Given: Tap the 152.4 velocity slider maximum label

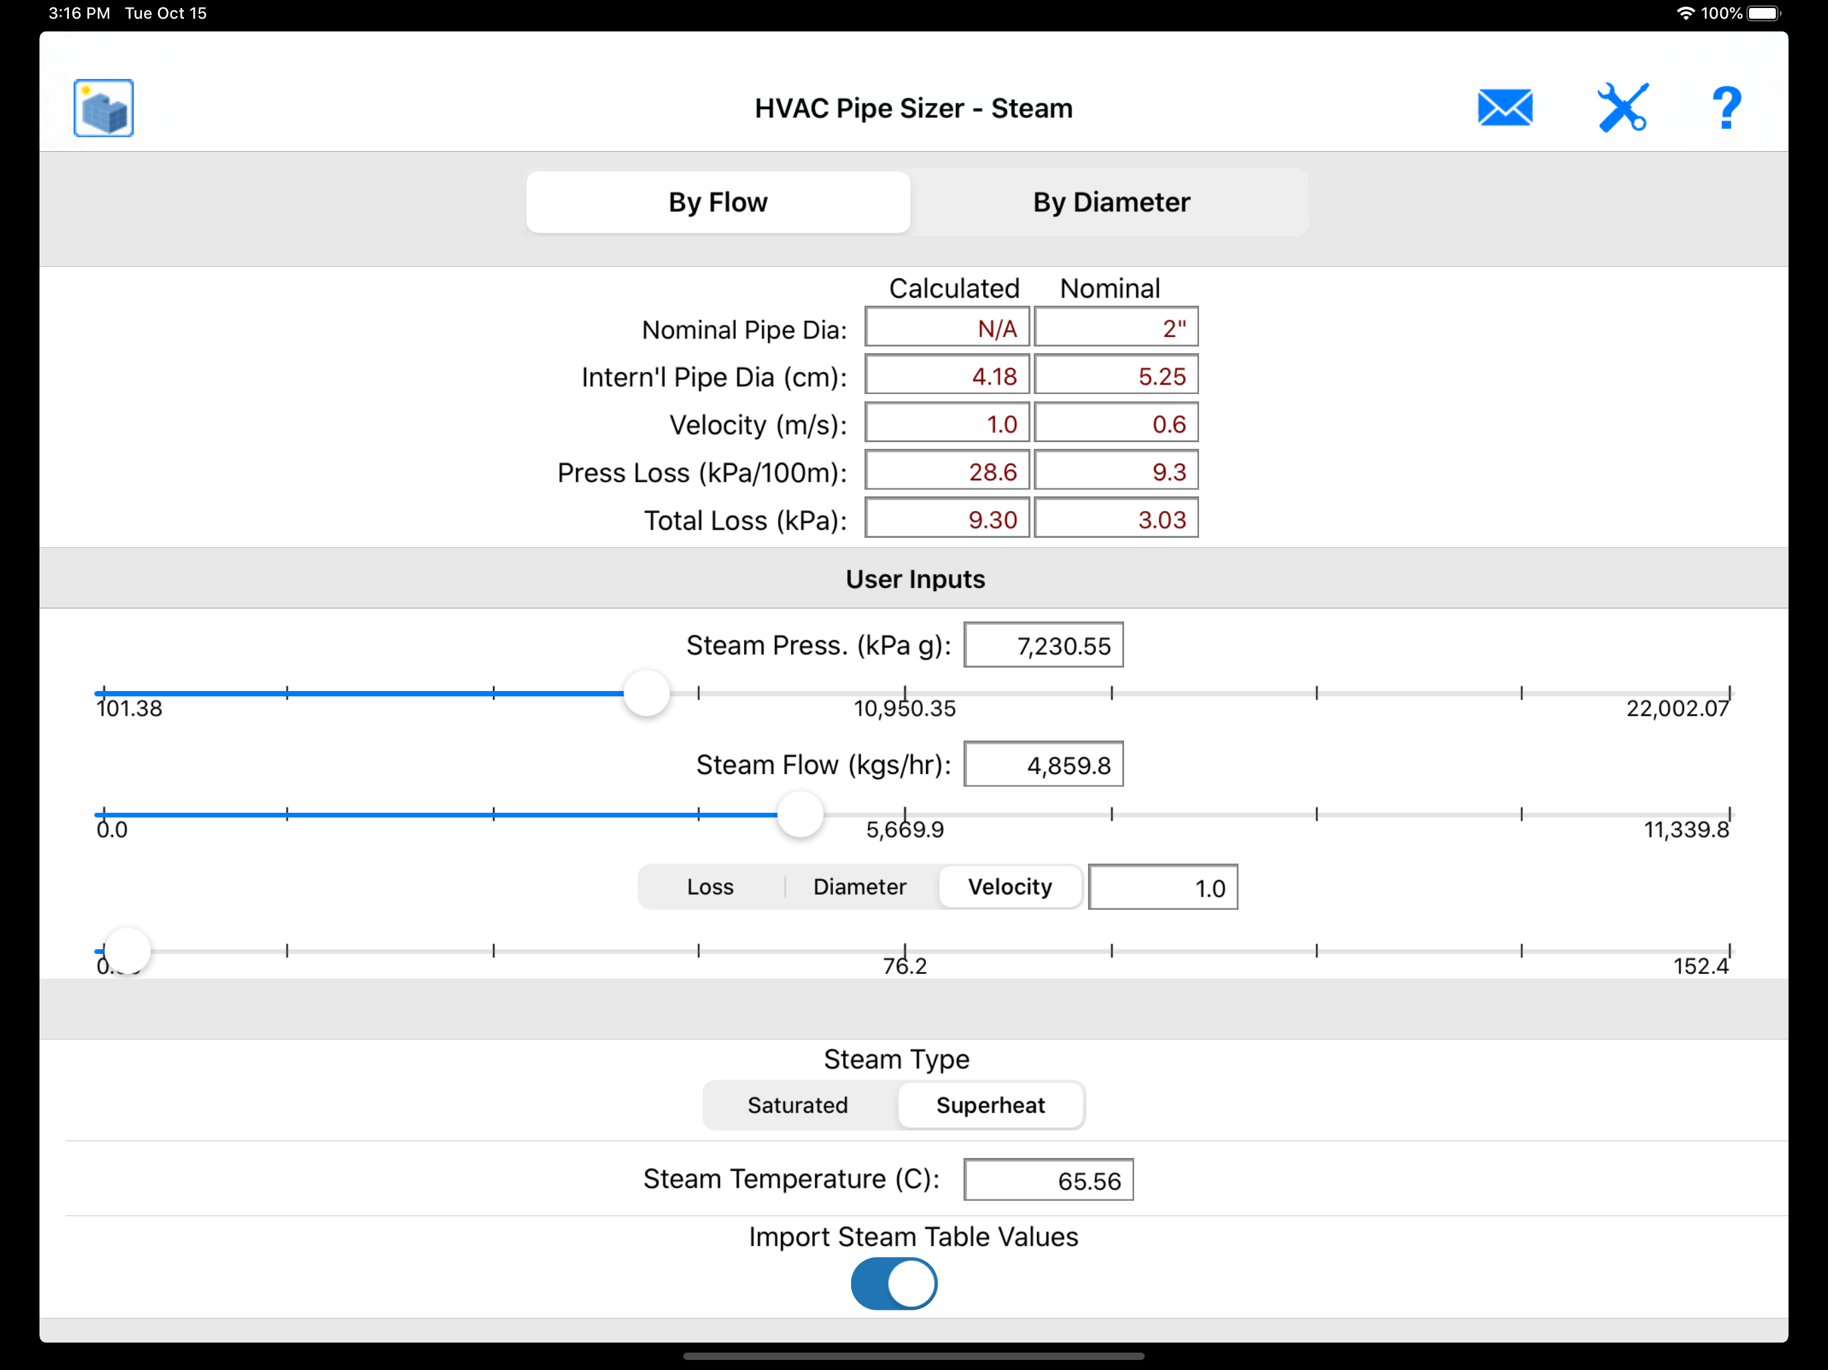Looking at the screenshot, I should point(1701,966).
